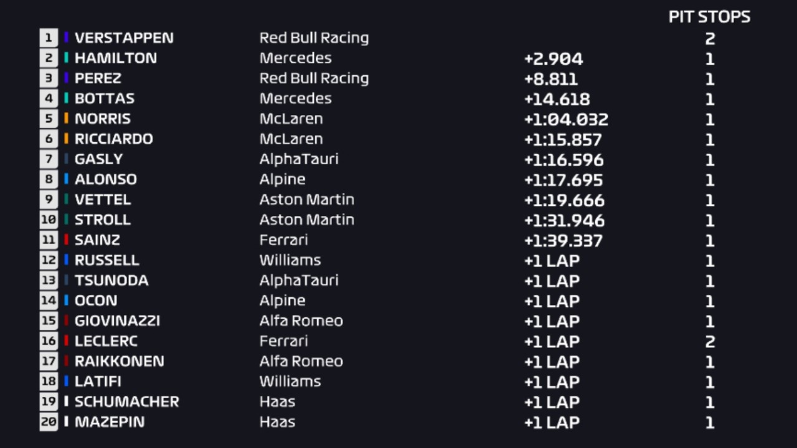Click the gap time +2.904
This screenshot has height=448, width=797.
pyautogui.click(x=553, y=59)
